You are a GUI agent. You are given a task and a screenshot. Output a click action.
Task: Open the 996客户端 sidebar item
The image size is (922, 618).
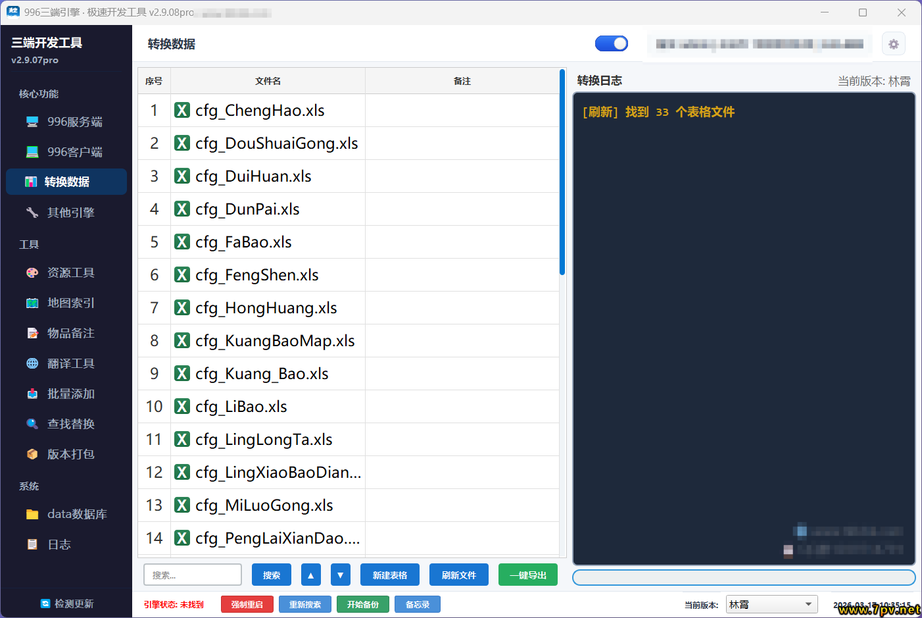66,152
